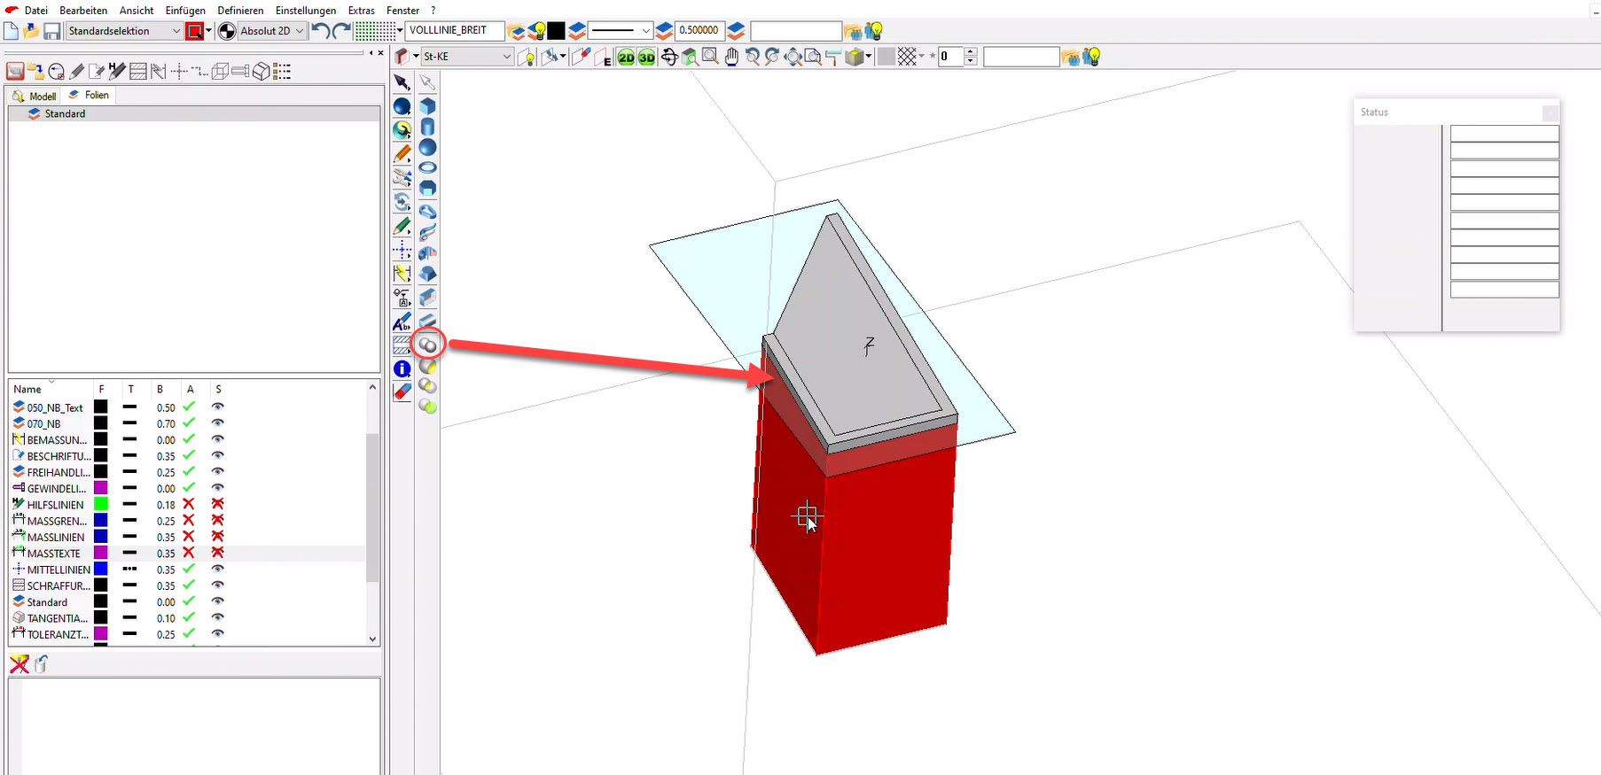Click the black color swatch in the toolbar
This screenshot has width=1601, height=775.
556,31
